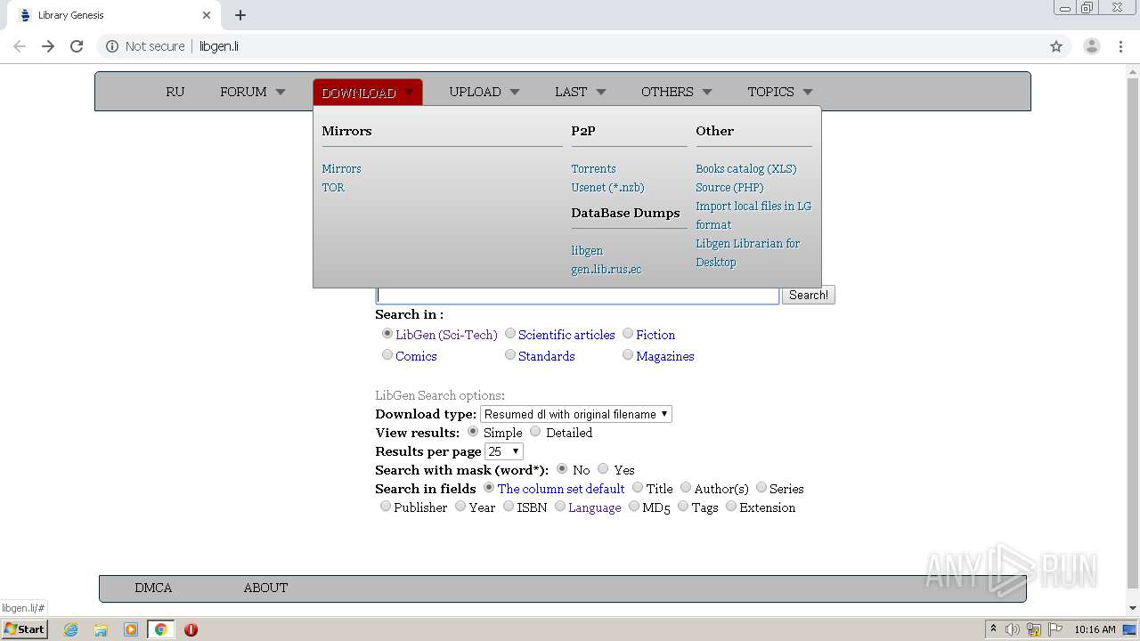Open the TOR link
1140x641 pixels.
tap(333, 187)
